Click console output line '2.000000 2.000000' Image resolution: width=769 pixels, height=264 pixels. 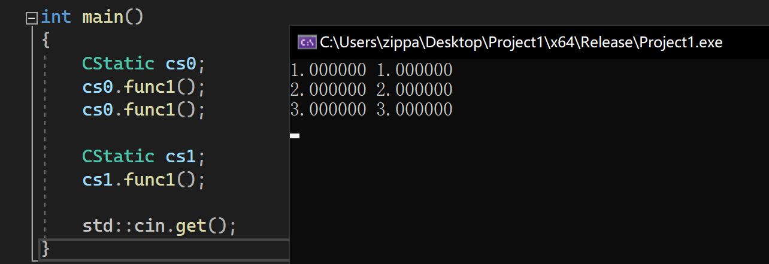pyautogui.click(x=371, y=90)
